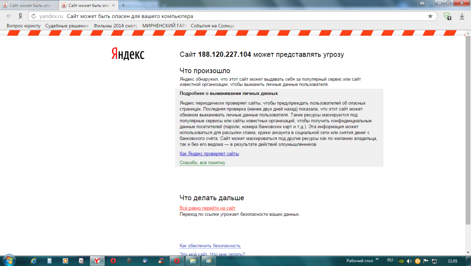Screen dimensions: 471x266
Task: Open Internet Explorer from the taskbar
Action: click(34, 260)
